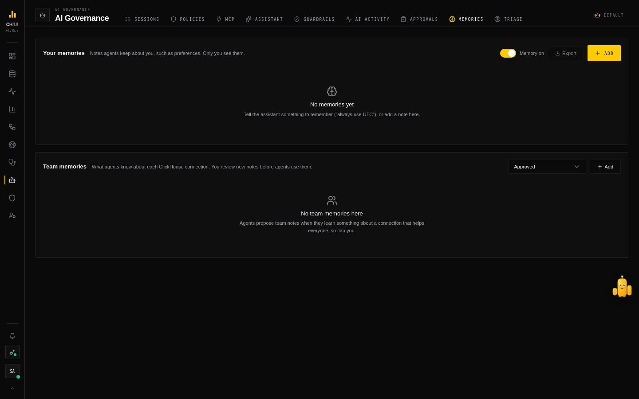This screenshot has height=399, width=639.
Task: Open the DEFAULT selector in the header
Action: click(x=609, y=15)
